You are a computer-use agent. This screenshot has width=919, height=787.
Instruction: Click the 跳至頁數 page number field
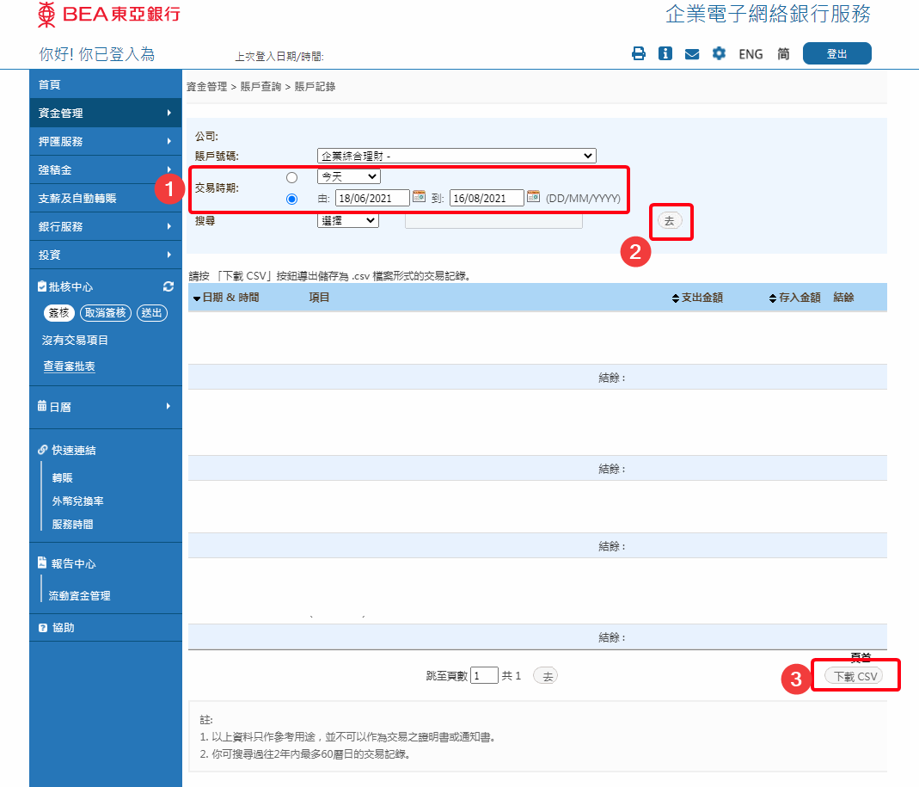point(485,676)
